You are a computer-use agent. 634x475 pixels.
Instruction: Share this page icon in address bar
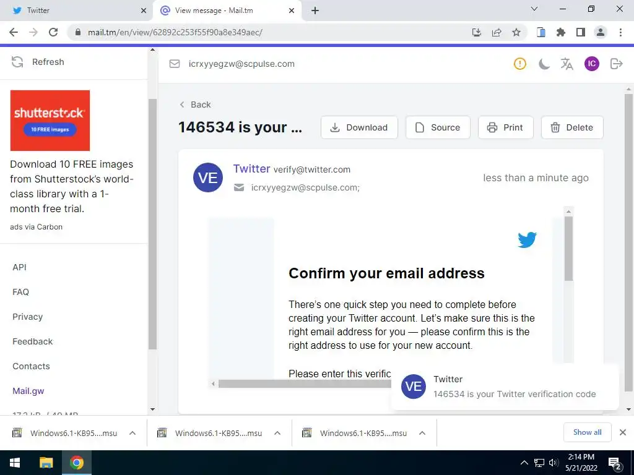(497, 32)
